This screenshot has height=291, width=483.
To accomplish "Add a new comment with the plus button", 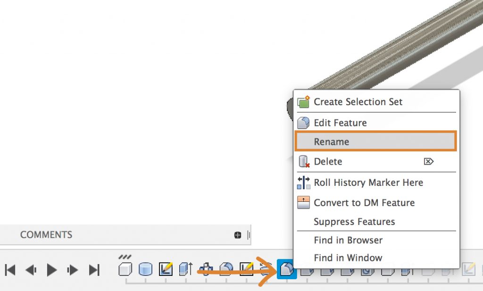I will (x=237, y=234).
